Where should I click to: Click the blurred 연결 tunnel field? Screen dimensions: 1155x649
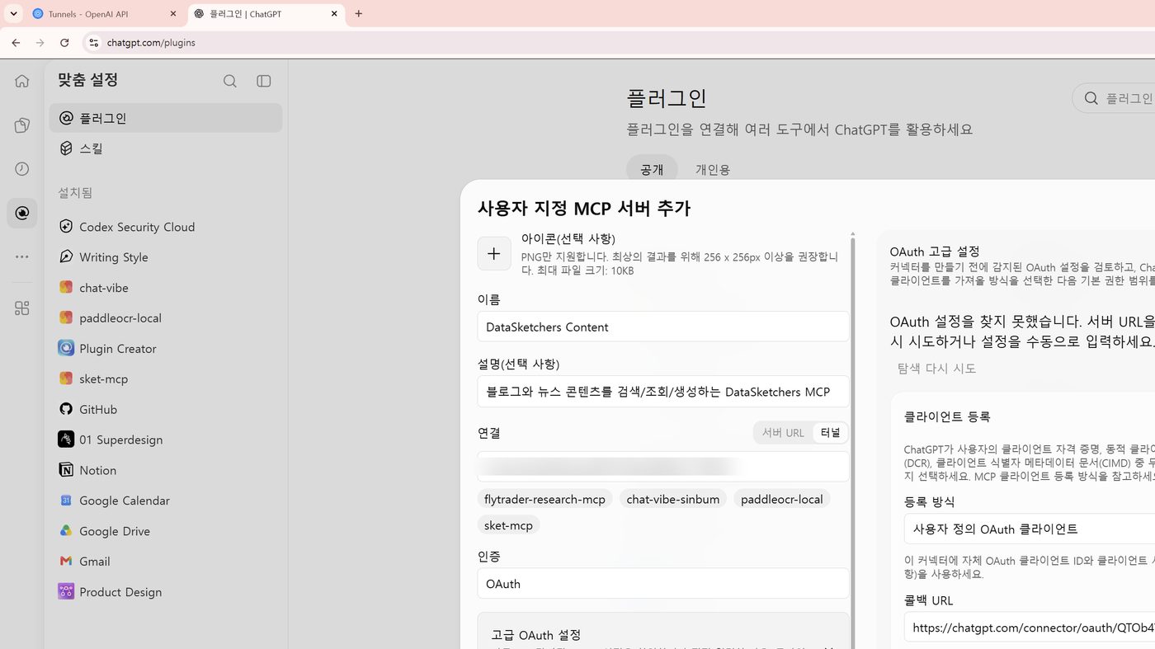tap(663, 467)
